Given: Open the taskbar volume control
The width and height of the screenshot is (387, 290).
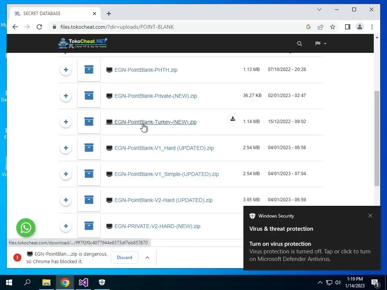Looking at the screenshot, I should pyautogui.click(x=338, y=282).
